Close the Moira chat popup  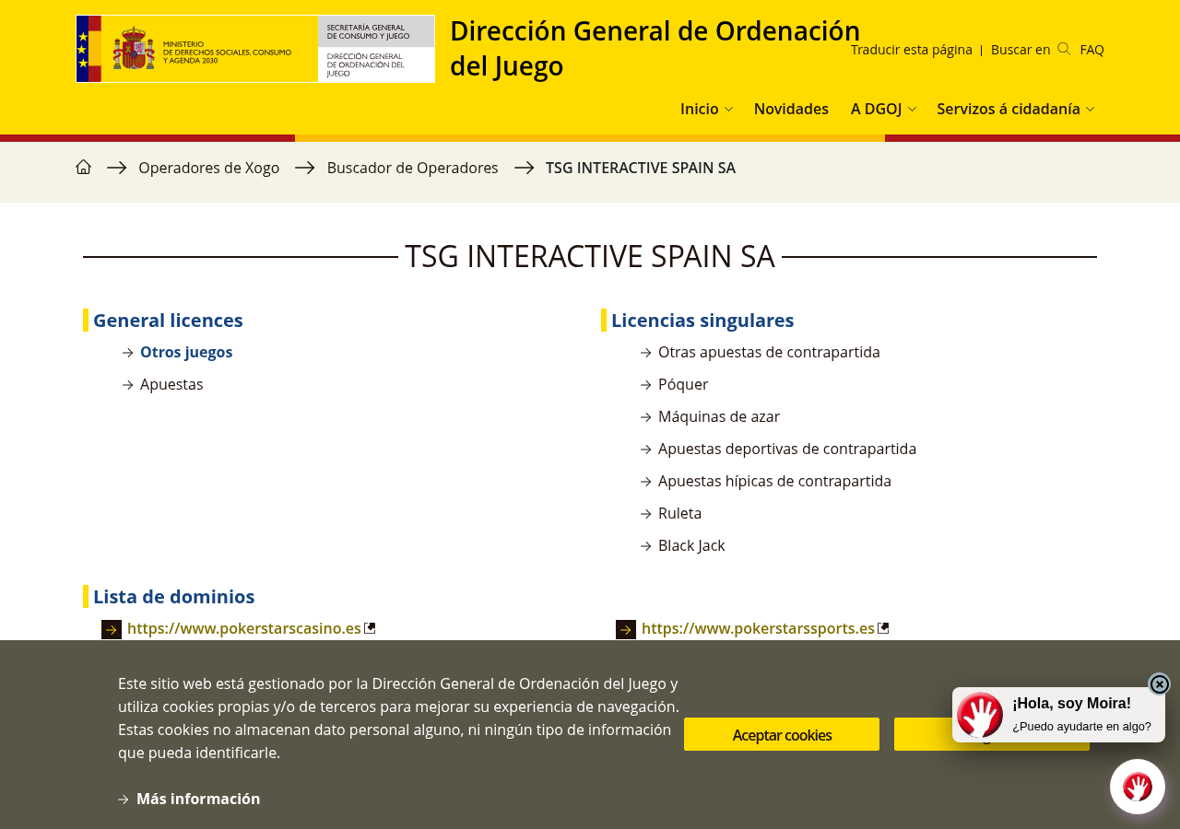[x=1160, y=684]
